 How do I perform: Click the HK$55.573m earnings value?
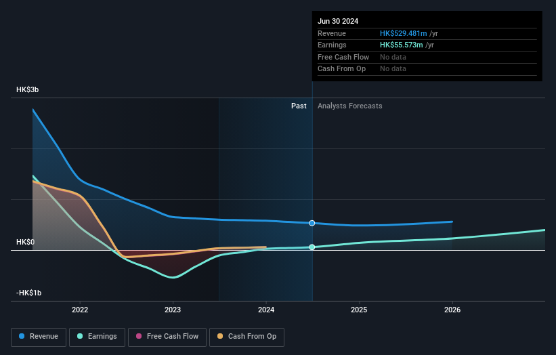402,45
